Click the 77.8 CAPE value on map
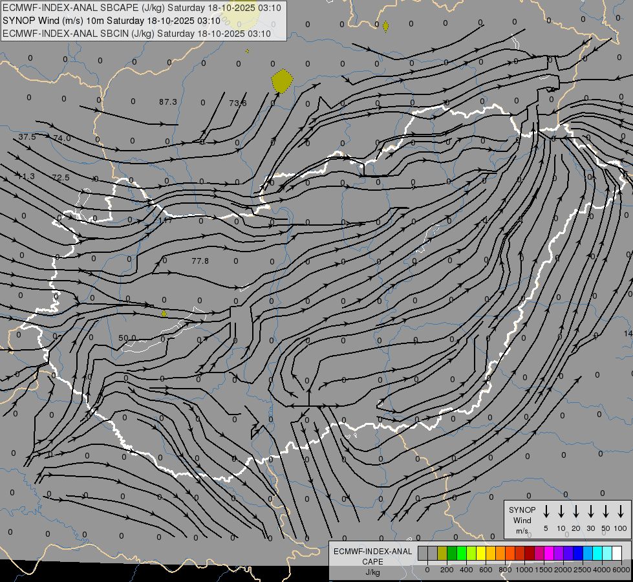The height and width of the screenshot is (582, 633). tap(200, 261)
